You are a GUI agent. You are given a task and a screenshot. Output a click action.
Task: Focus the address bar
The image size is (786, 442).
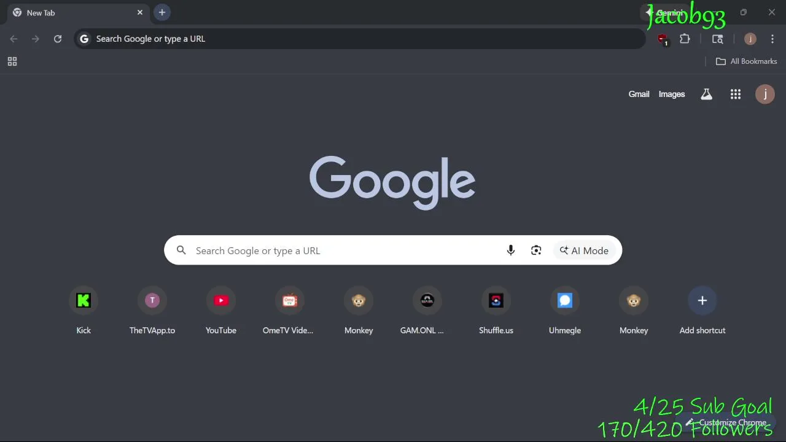coord(360,39)
